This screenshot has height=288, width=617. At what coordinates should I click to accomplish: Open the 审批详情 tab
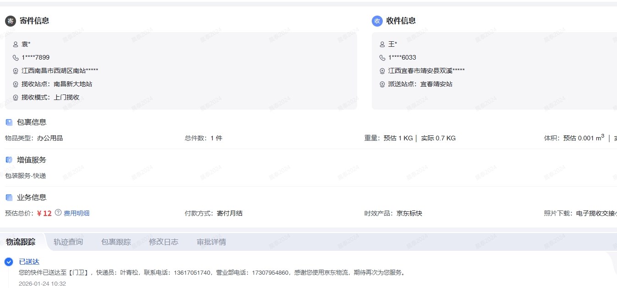[x=211, y=242]
